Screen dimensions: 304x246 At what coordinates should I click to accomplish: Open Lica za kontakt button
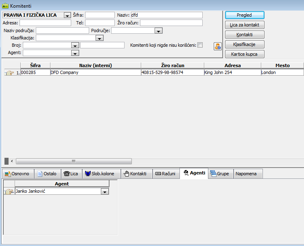tap(245, 25)
